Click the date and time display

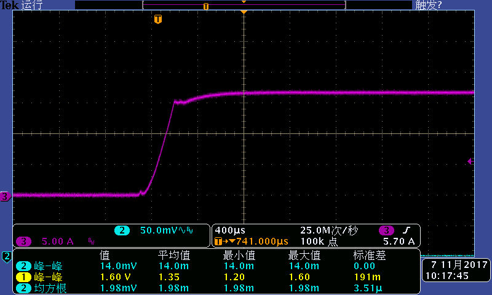[457, 270]
